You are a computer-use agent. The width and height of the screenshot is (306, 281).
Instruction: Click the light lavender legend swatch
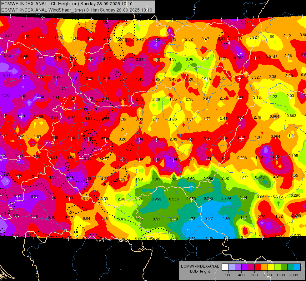pos(232,267)
